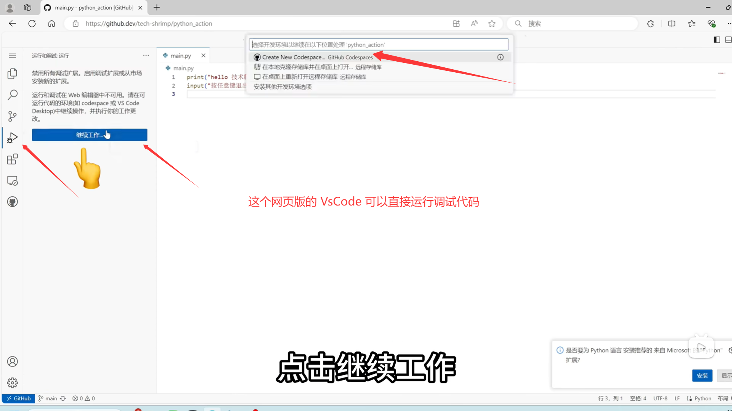Open the Explorer view icon
The image size is (732, 411).
12,73
